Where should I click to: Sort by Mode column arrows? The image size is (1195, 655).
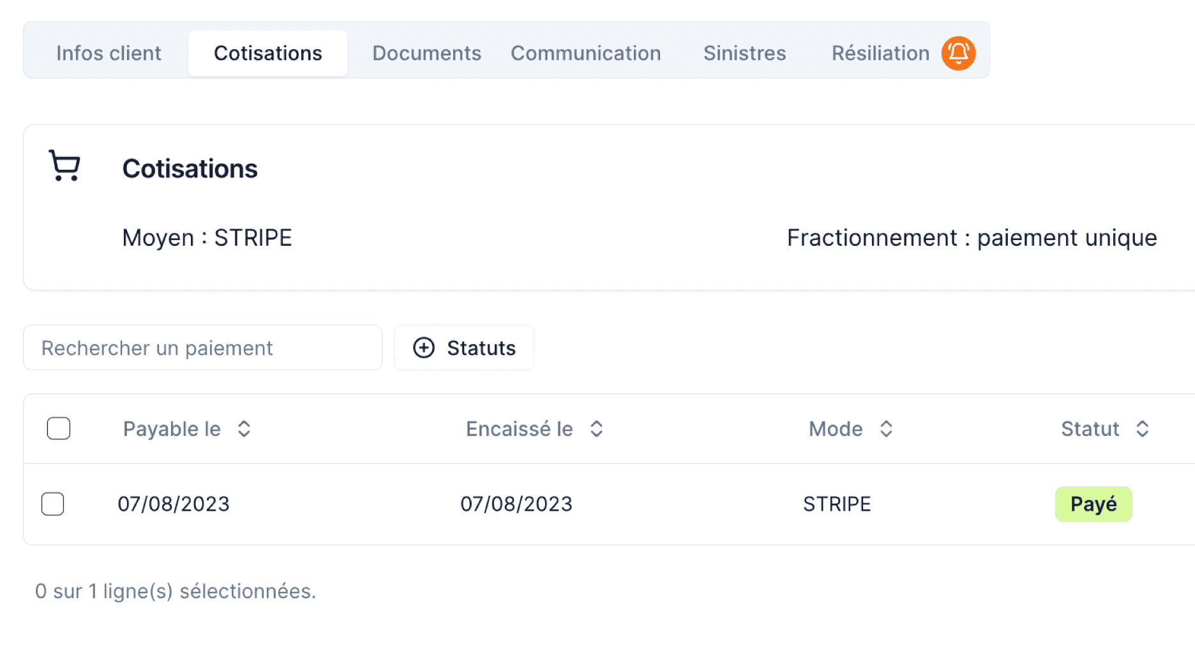click(x=886, y=429)
